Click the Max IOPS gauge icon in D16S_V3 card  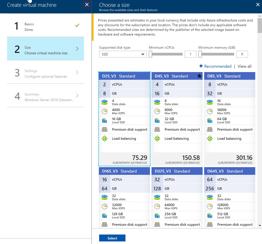coord(105,206)
